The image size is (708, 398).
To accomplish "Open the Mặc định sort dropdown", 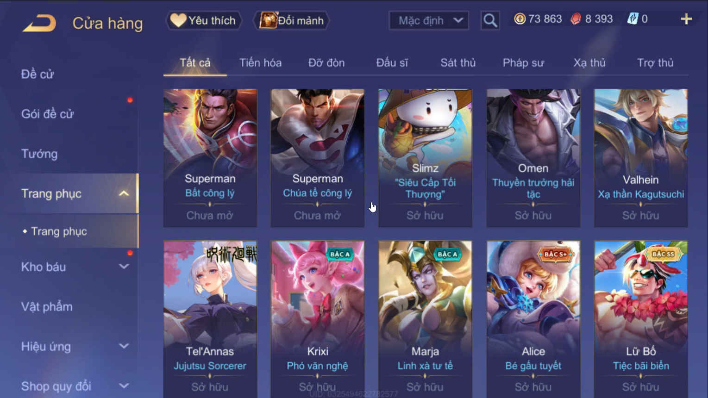I will (429, 20).
